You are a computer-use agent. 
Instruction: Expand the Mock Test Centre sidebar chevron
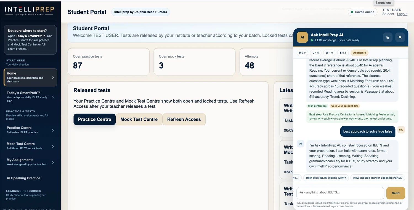click(53, 146)
